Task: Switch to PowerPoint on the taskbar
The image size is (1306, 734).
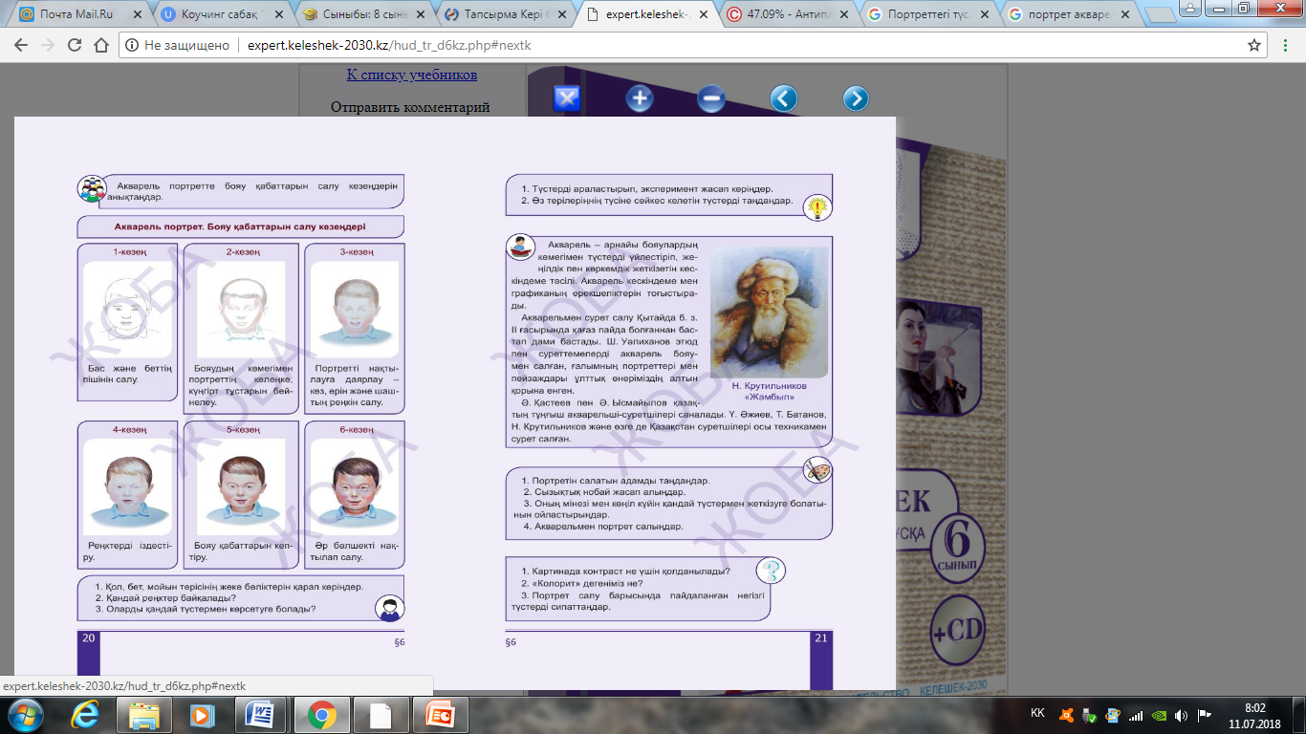Action: pos(440,714)
